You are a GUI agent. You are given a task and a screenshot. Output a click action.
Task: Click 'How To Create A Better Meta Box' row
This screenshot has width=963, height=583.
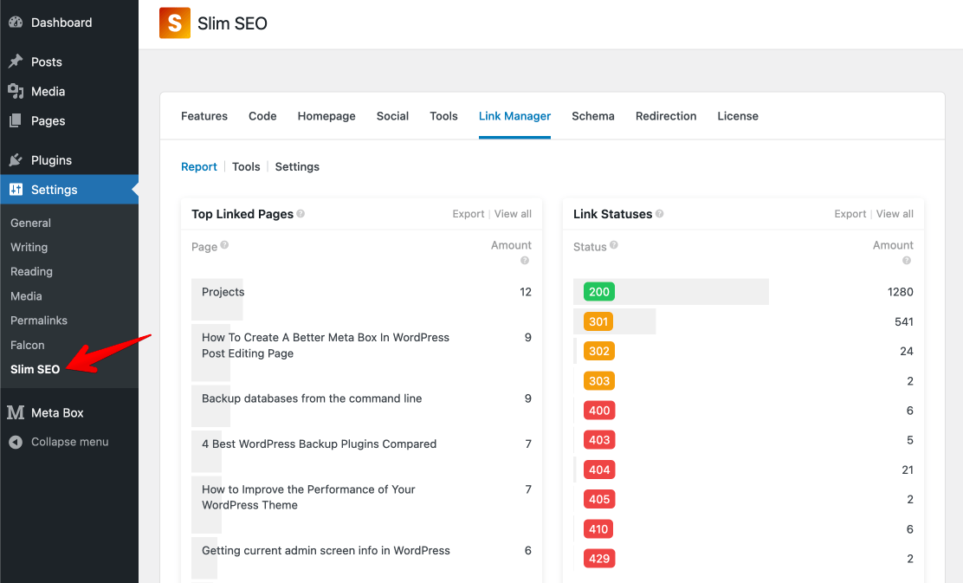coord(361,353)
